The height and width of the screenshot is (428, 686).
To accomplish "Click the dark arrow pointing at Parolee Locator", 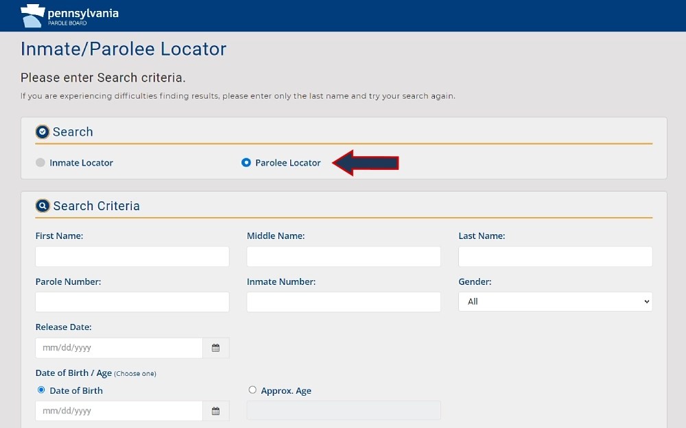I will click(366, 162).
